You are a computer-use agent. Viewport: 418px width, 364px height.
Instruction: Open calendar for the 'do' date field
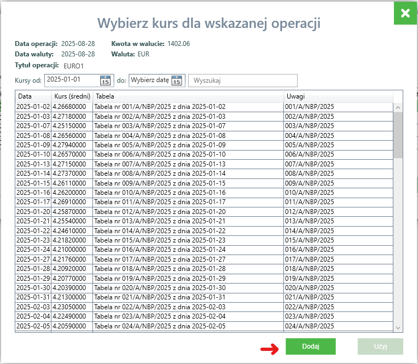[x=177, y=80]
